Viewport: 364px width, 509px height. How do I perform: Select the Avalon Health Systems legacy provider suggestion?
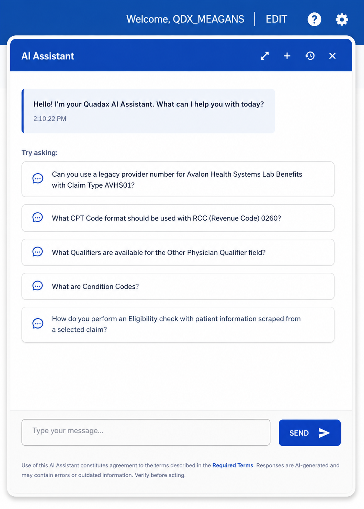tap(178, 179)
